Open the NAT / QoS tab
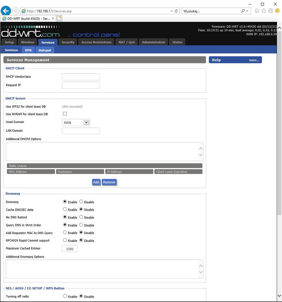 tap(127, 42)
